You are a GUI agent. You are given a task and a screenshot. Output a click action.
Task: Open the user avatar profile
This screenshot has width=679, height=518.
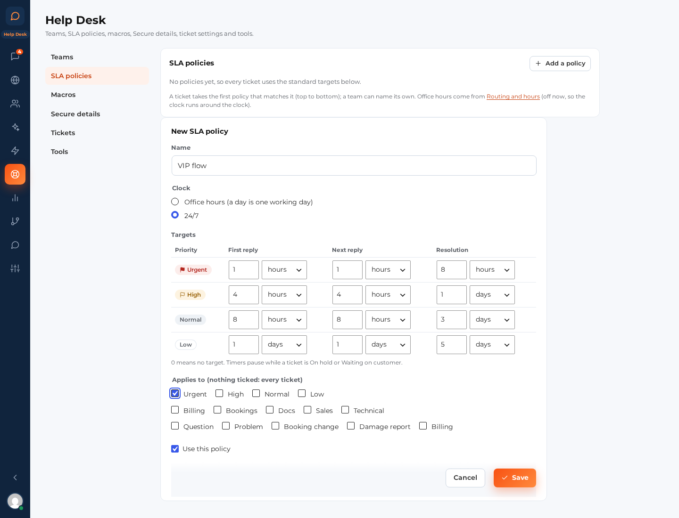(x=15, y=501)
